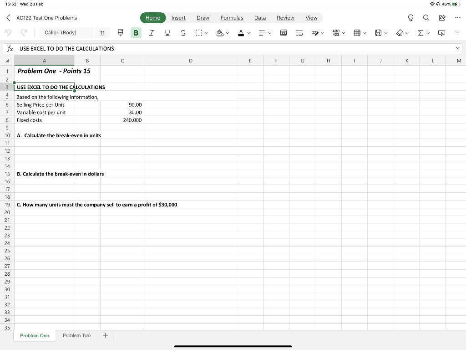The image size is (466, 350).
Task: Open the Draw tab
Action: pos(203,18)
